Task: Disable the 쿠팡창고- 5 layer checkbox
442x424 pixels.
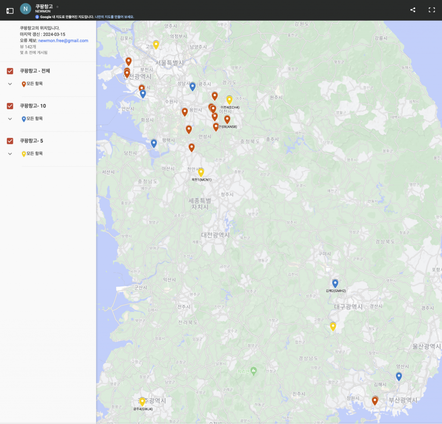Action: [x=10, y=141]
